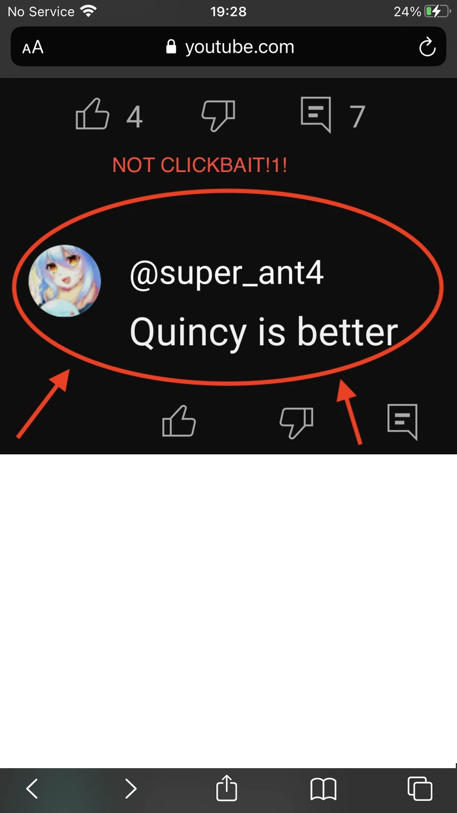Image resolution: width=457 pixels, height=813 pixels.
Task: Tap the like count 4
Action: point(134,116)
